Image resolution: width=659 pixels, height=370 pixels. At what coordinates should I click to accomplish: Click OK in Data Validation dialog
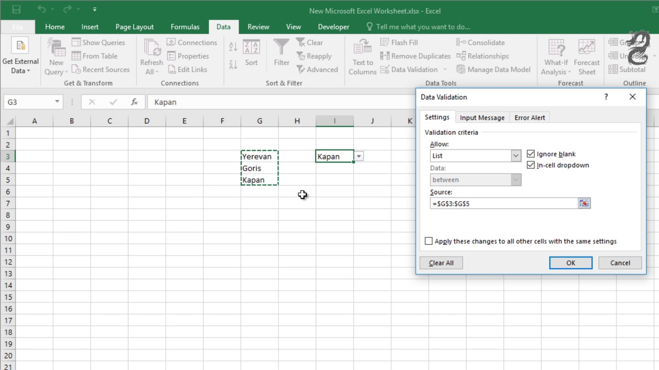pos(570,263)
